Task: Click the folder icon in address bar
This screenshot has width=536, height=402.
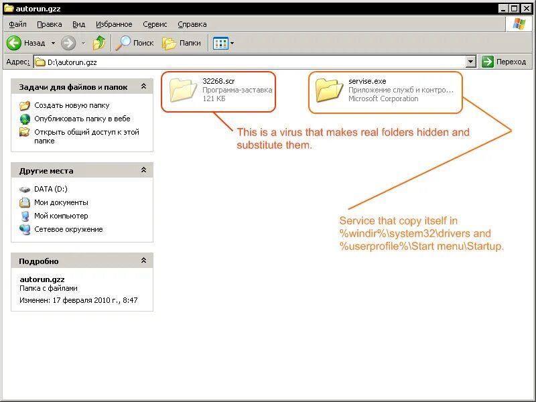Action: click(40, 62)
